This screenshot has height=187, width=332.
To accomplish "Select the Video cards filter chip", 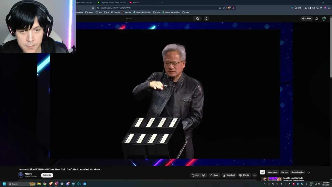I will click(272, 172).
